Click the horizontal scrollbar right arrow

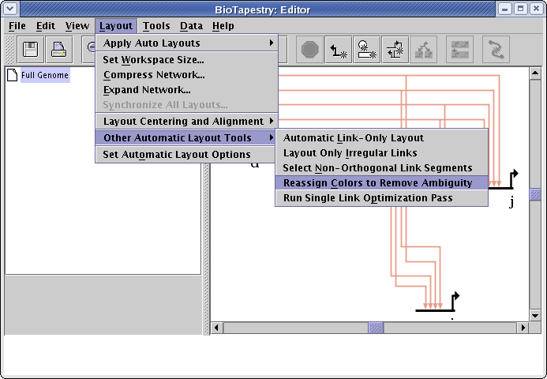523,327
